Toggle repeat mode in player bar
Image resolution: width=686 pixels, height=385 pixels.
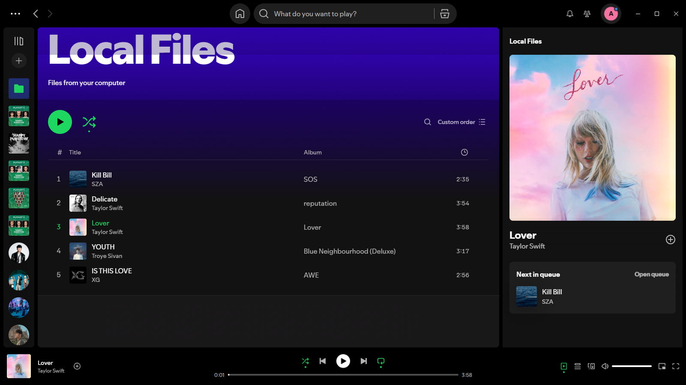[381, 361]
